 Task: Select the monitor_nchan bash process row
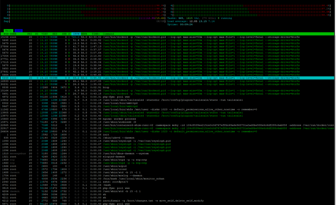point(167,179)
